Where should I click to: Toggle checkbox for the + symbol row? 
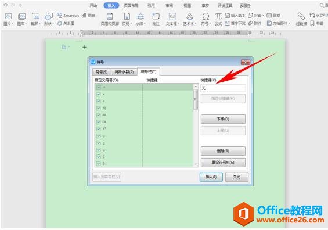[98, 87]
